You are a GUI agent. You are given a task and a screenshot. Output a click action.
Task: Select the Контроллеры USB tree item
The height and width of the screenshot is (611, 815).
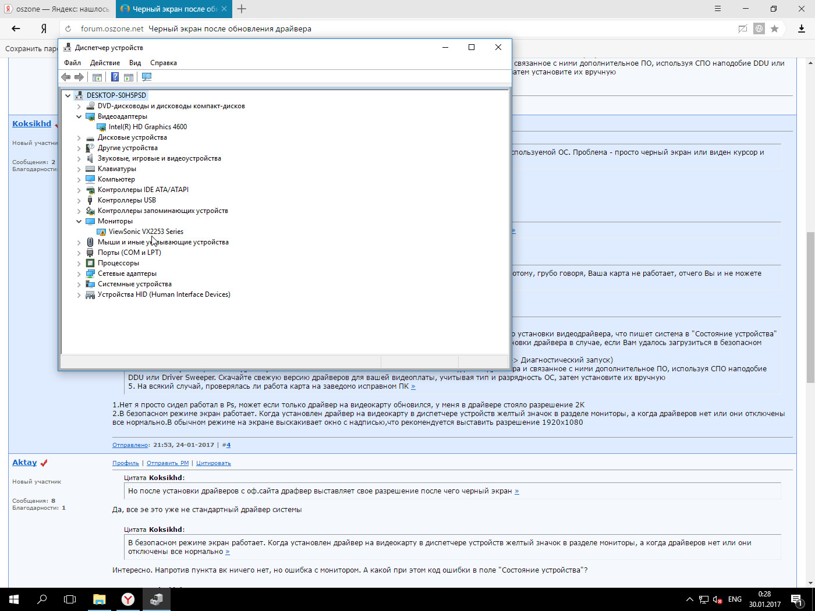point(127,200)
